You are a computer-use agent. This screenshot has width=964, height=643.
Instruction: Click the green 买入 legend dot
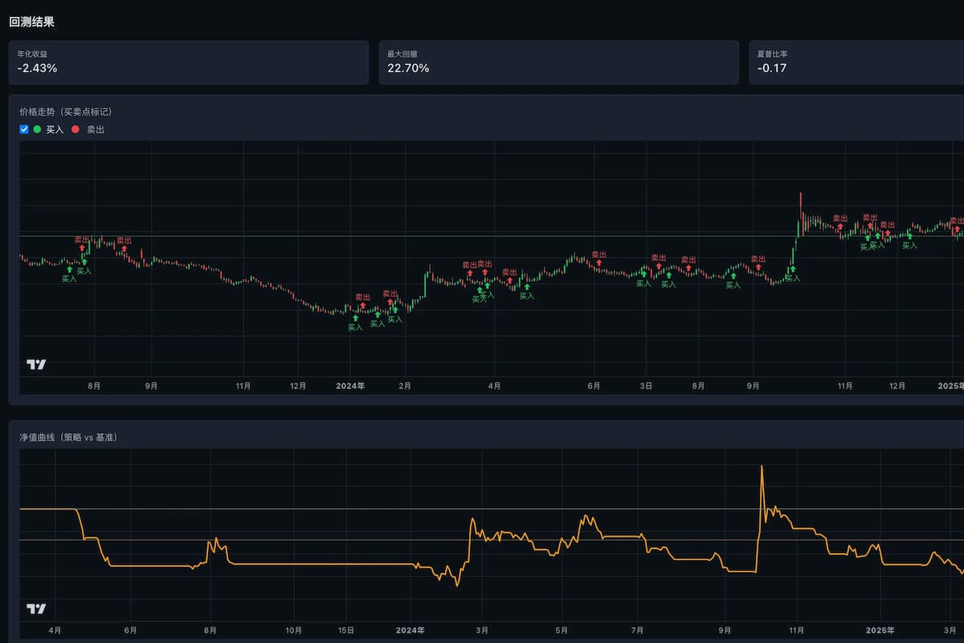(x=37, y=129)
